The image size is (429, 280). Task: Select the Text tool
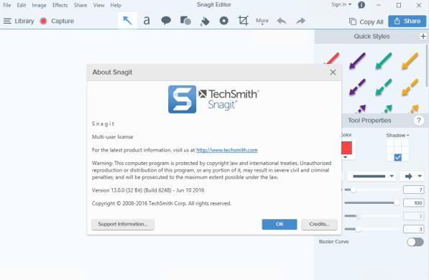coord(147,21)
